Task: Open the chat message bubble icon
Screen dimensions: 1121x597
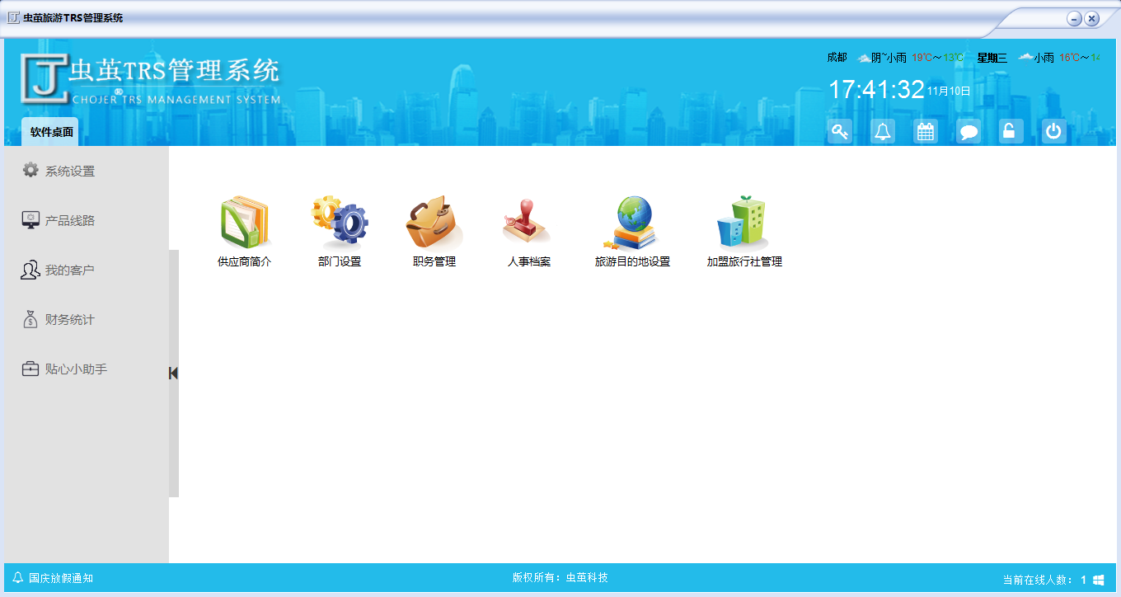Action: tap(969, 131)
